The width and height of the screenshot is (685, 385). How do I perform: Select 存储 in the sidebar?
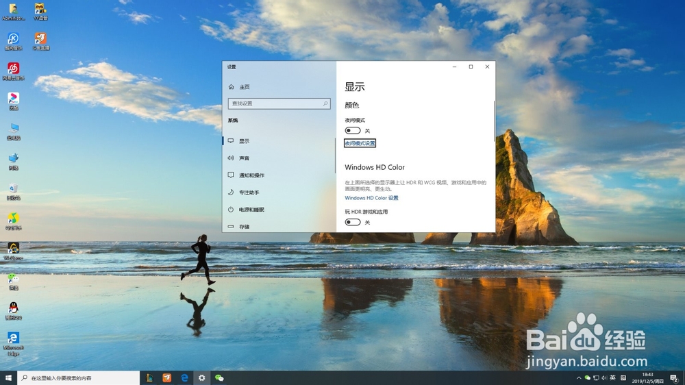click(279, 226)
